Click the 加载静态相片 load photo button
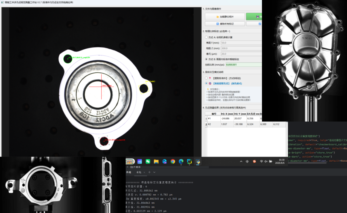 click(225, 17)
